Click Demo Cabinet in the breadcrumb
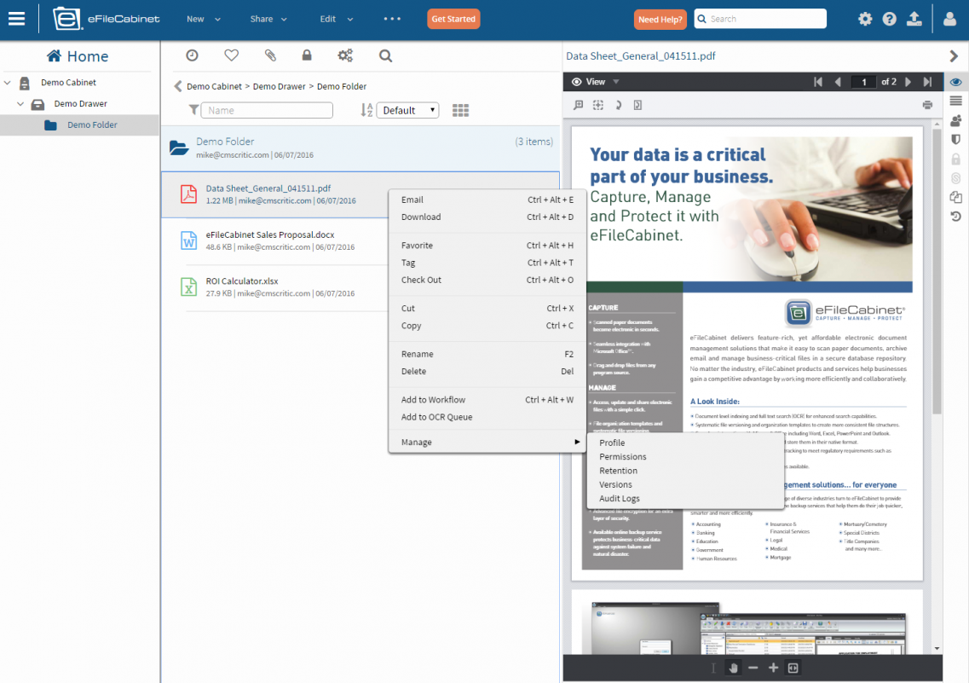 (214, 86)
